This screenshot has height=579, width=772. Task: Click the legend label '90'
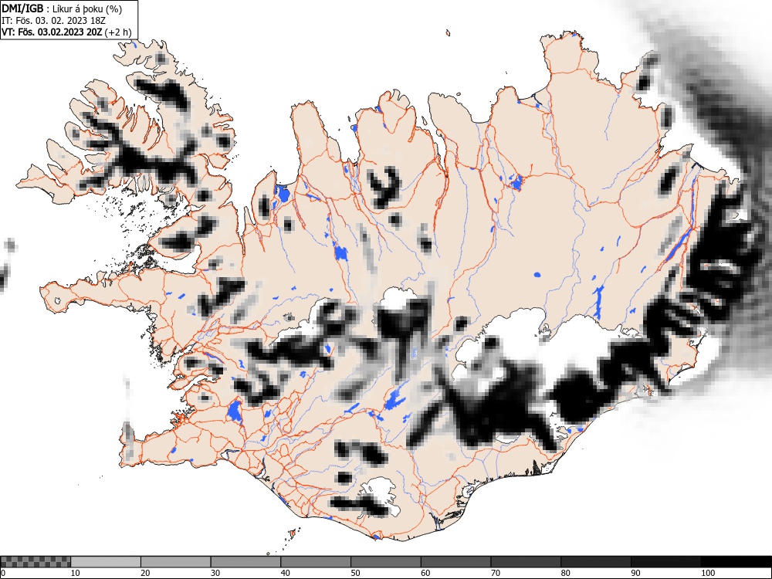tap(635, 573)
